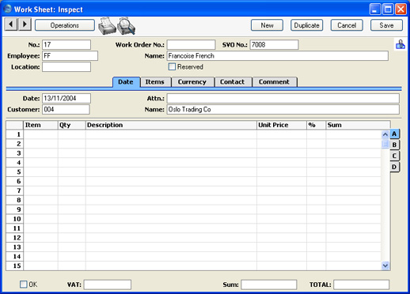This screenshot has height=294, width=410.
Task: Close the Work Sheet window
Action: click(x=401, y=9)
